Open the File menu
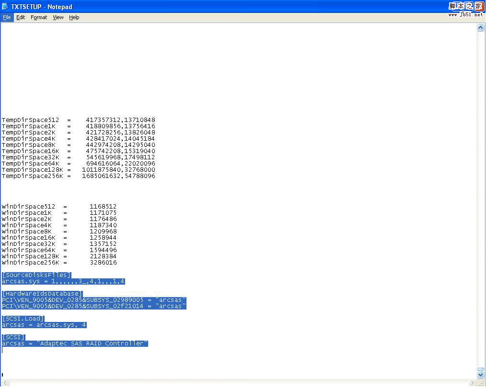 7,17
